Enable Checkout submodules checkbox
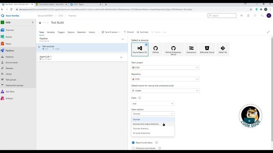This screenshot has height=153, width=273. (133, 148)
